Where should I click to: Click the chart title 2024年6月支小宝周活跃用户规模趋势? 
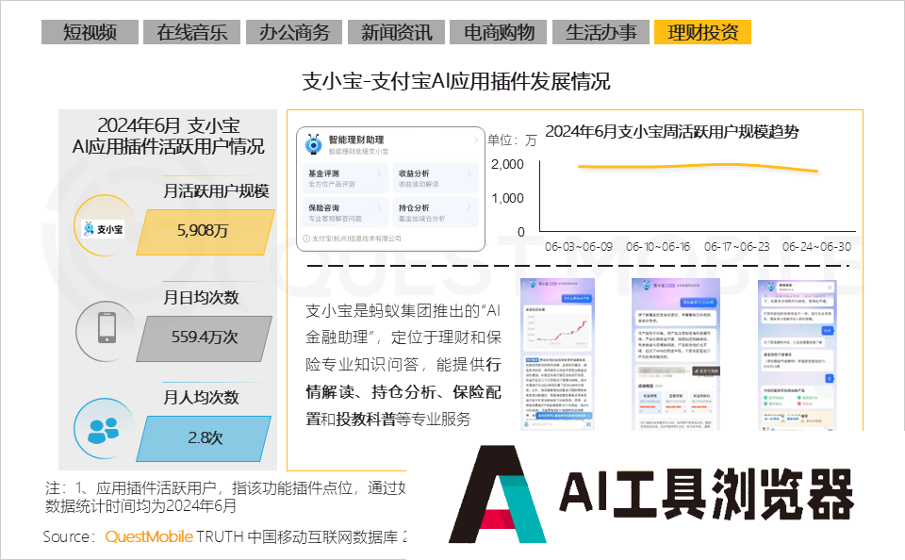coord(672,132)
